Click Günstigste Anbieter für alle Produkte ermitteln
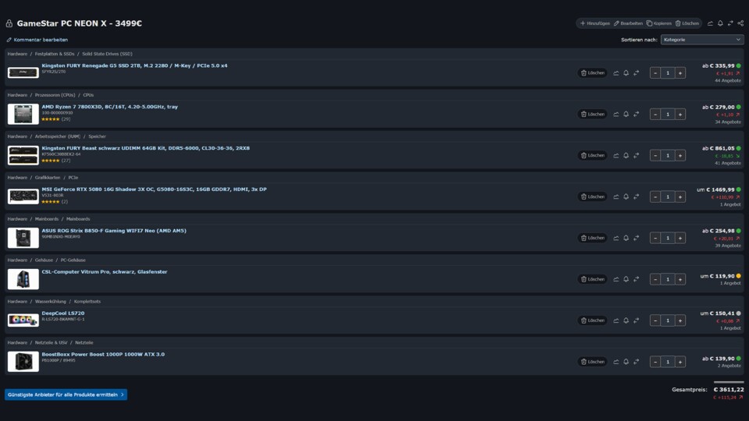 (x=66, y=394)
